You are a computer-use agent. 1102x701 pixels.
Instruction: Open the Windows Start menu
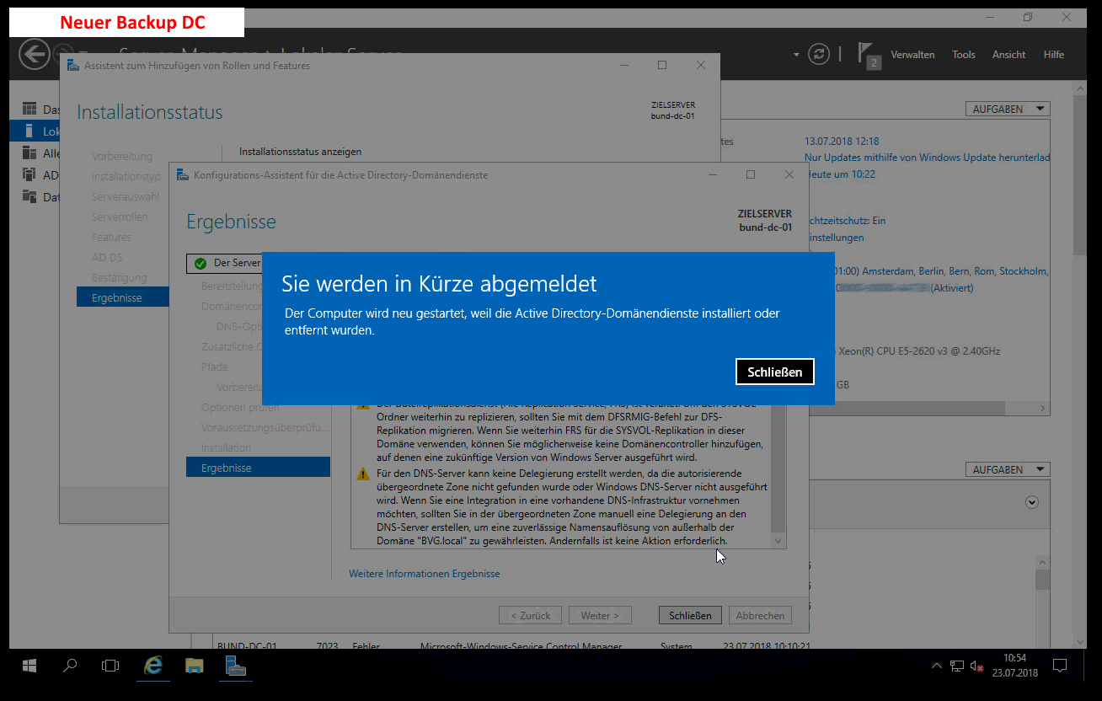pyautogui.click(x=29, y=666)
